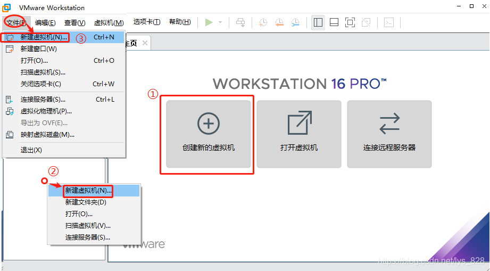Click the revert to snapshot icon
490x271 pixels.
click(x=279, y=22)
